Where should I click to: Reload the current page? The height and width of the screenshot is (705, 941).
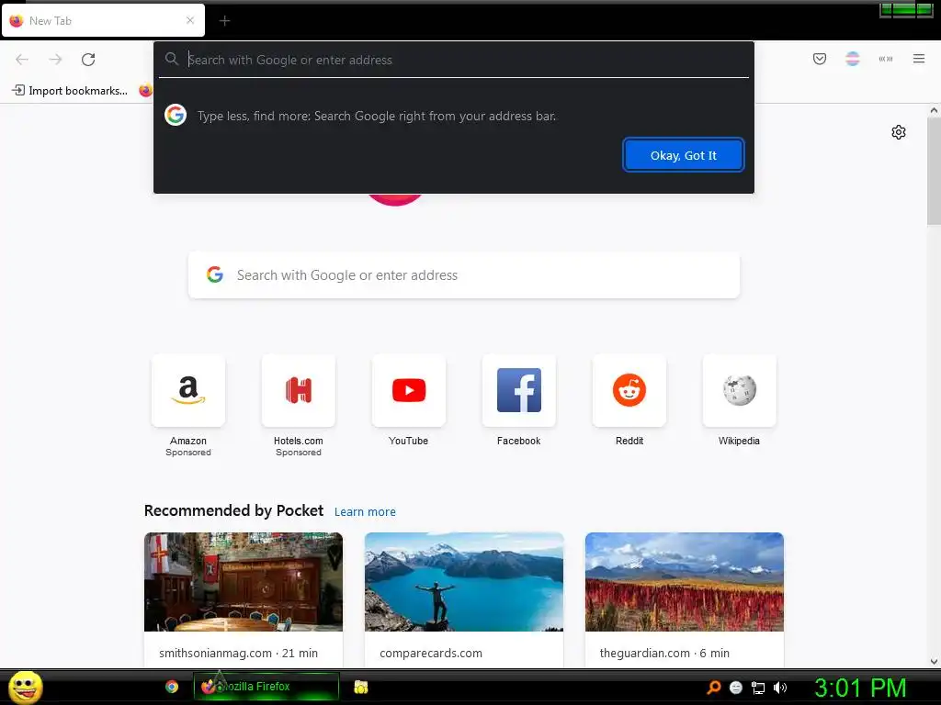(88, 60)
